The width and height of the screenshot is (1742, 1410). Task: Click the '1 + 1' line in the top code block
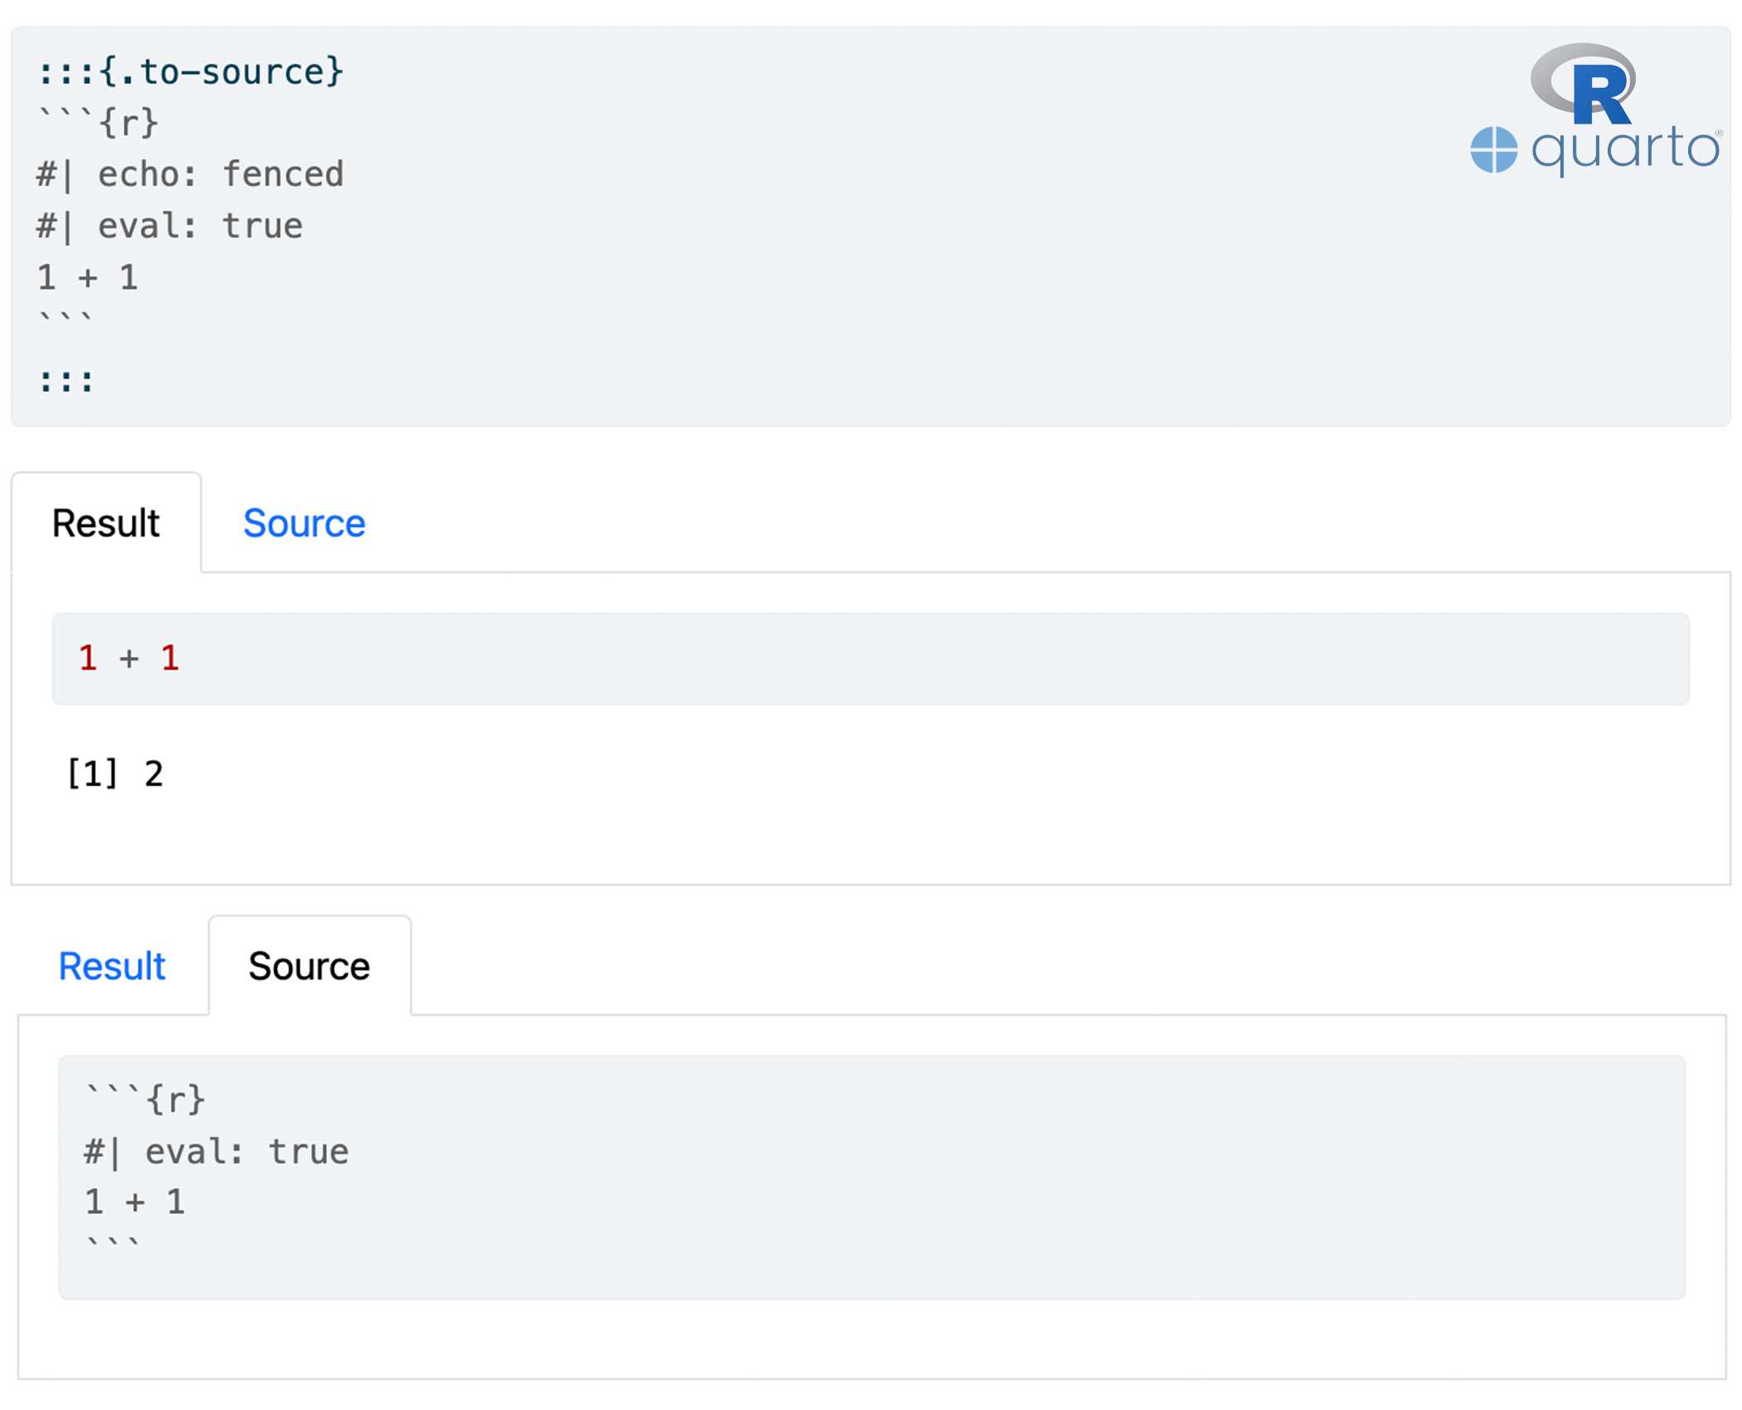[87, 278]
